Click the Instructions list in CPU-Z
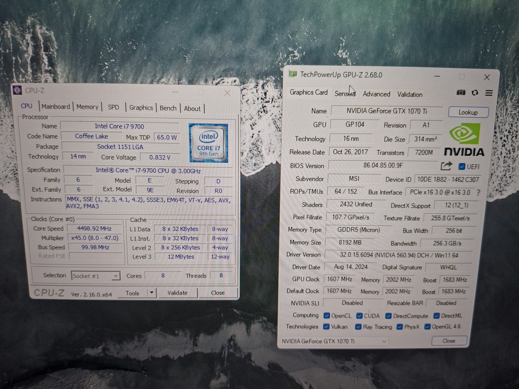The height and width of the screenshot is (389, 519). point(149,203)
